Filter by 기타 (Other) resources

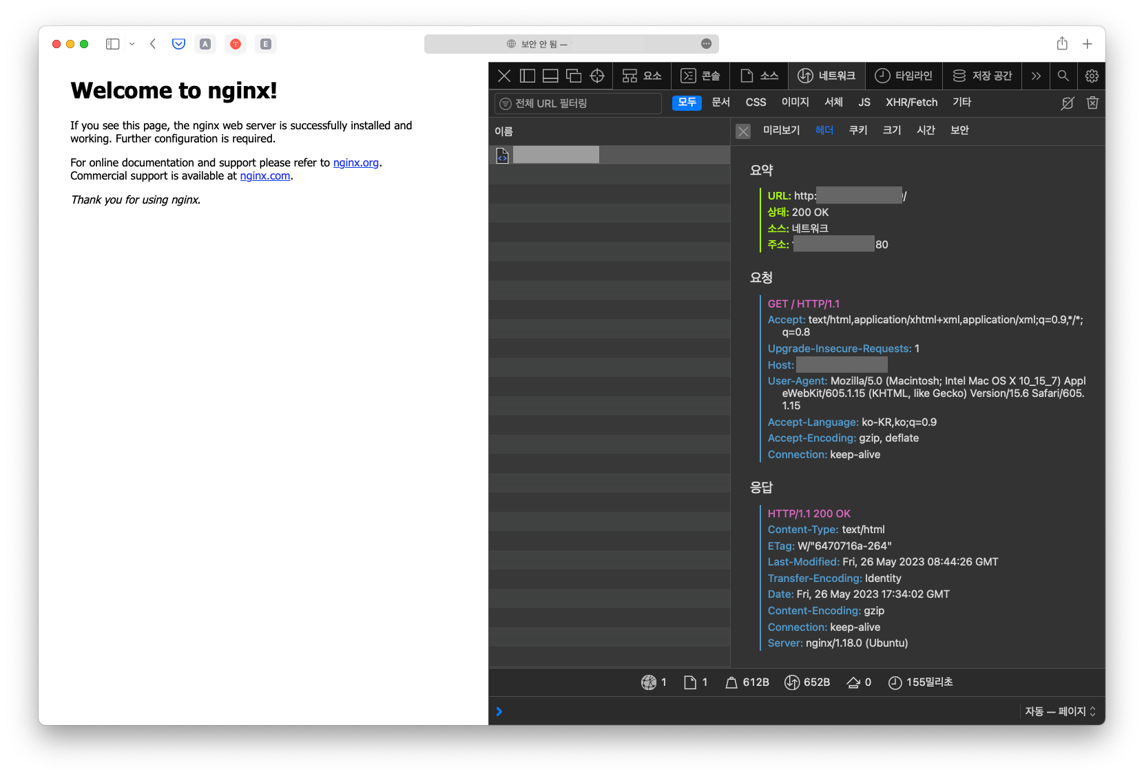coord(961,103)
